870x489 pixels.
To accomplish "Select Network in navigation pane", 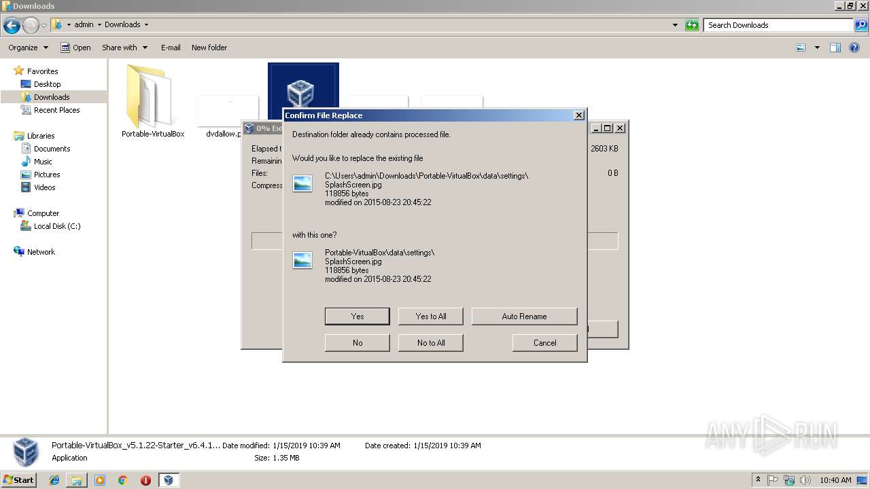I will coord(41,252).
